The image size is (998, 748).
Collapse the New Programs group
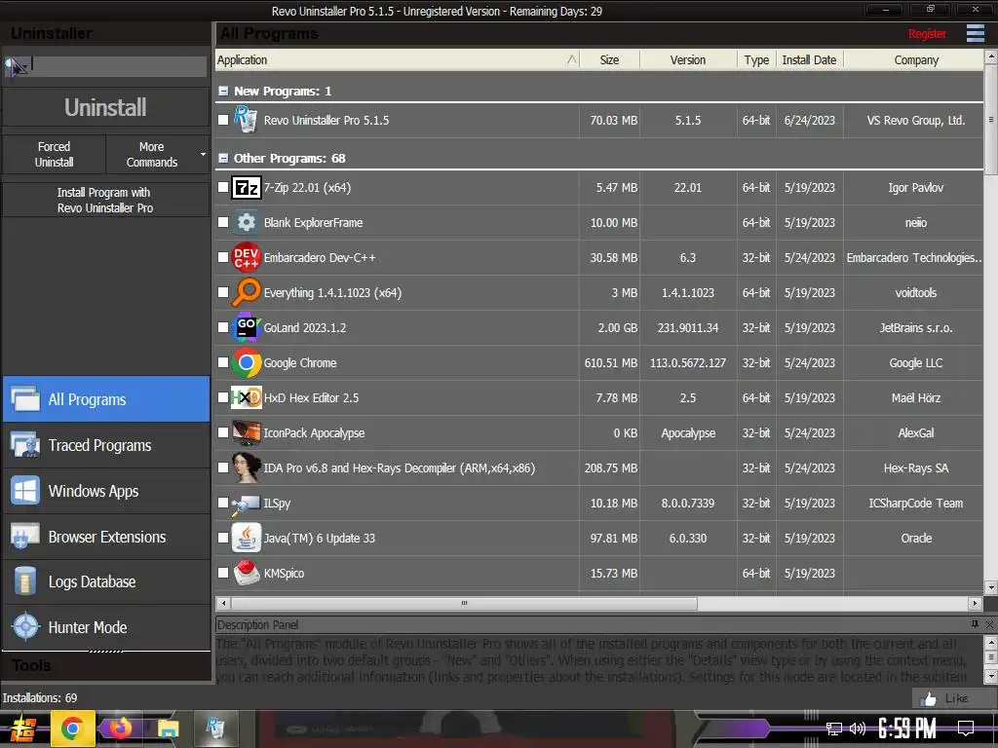coord(223,91)
